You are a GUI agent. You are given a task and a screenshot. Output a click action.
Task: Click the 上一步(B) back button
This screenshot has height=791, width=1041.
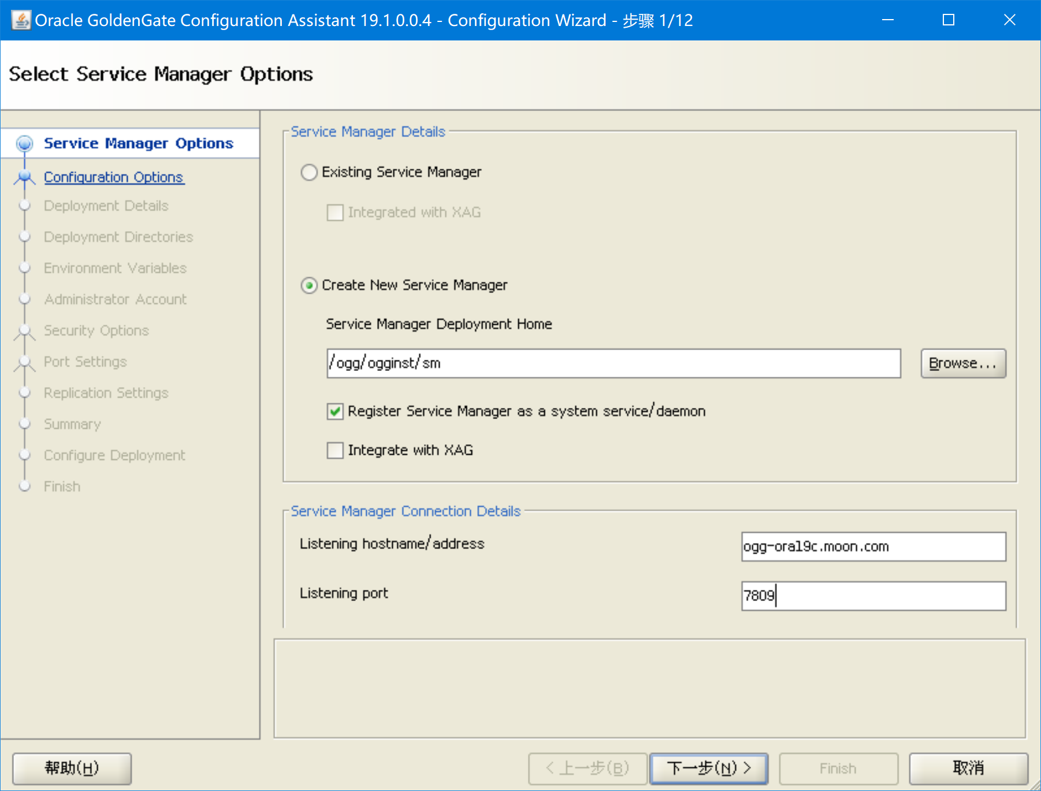click(x=588, y=768)
